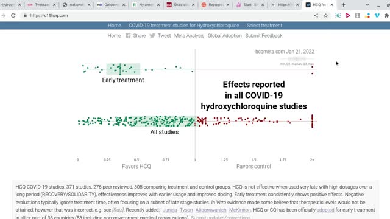Click the share page icon in address bar

click(316, 15)
